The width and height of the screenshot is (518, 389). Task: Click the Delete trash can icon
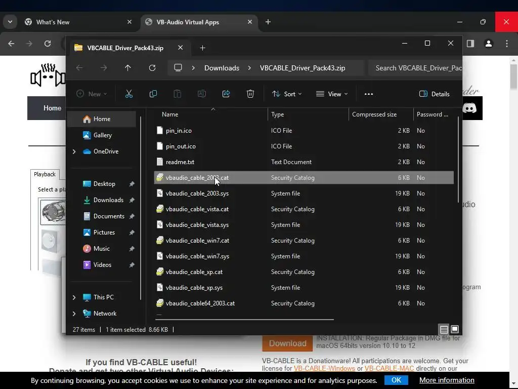coord(250,94)
